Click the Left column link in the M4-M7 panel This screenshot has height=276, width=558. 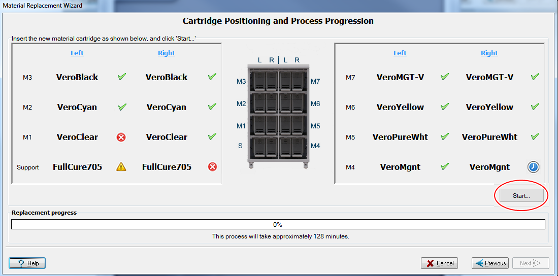pos(400,53)
